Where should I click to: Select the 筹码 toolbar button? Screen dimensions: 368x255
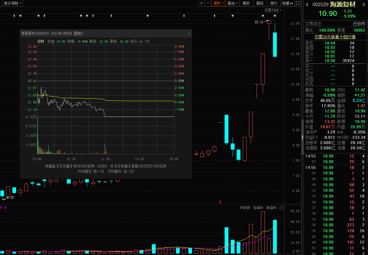pyautogui.click(x=246, y=3)
